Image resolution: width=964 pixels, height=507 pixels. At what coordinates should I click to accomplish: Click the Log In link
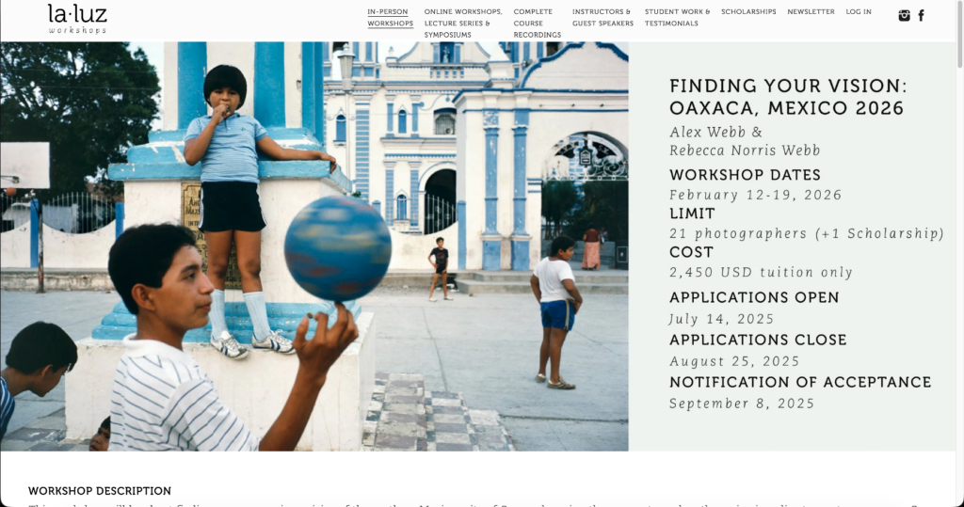click(x=859, y=11)
